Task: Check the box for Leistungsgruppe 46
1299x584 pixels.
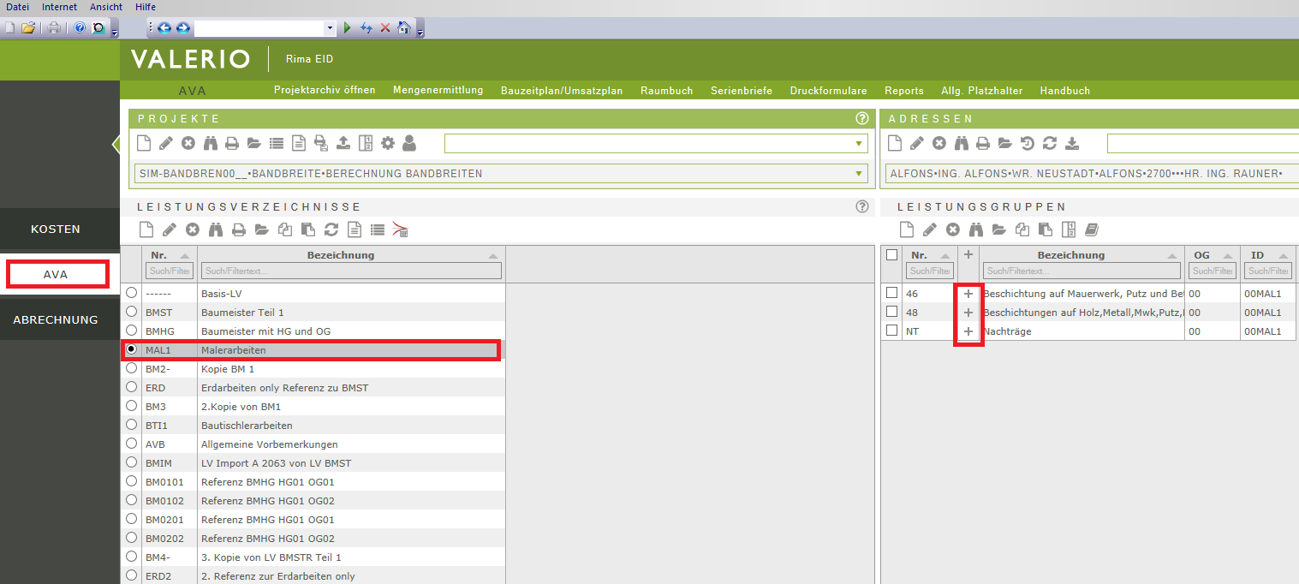Action: (891, 293)
